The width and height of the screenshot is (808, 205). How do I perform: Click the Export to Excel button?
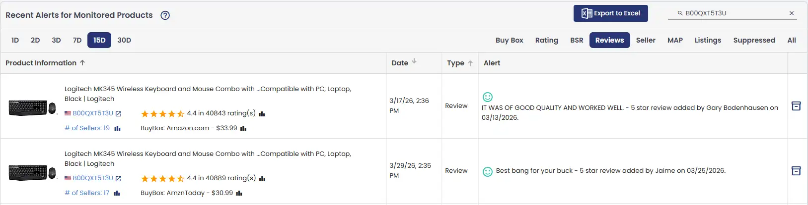coord(610,13)
